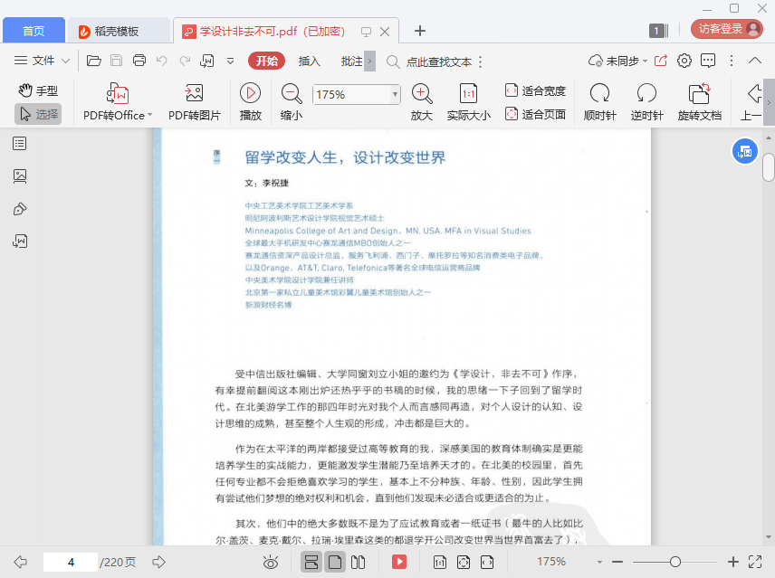
Task: Click 实际大小 actual size icon
Action: tap(468, 101)
